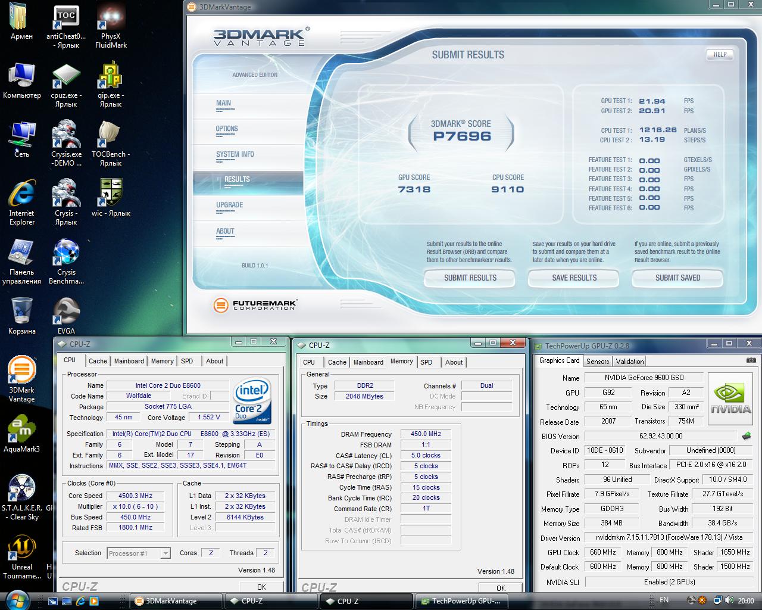Open the Sensors tab in GPU-Z
This screenshot has height=610, width=762.
pos(598,361)
